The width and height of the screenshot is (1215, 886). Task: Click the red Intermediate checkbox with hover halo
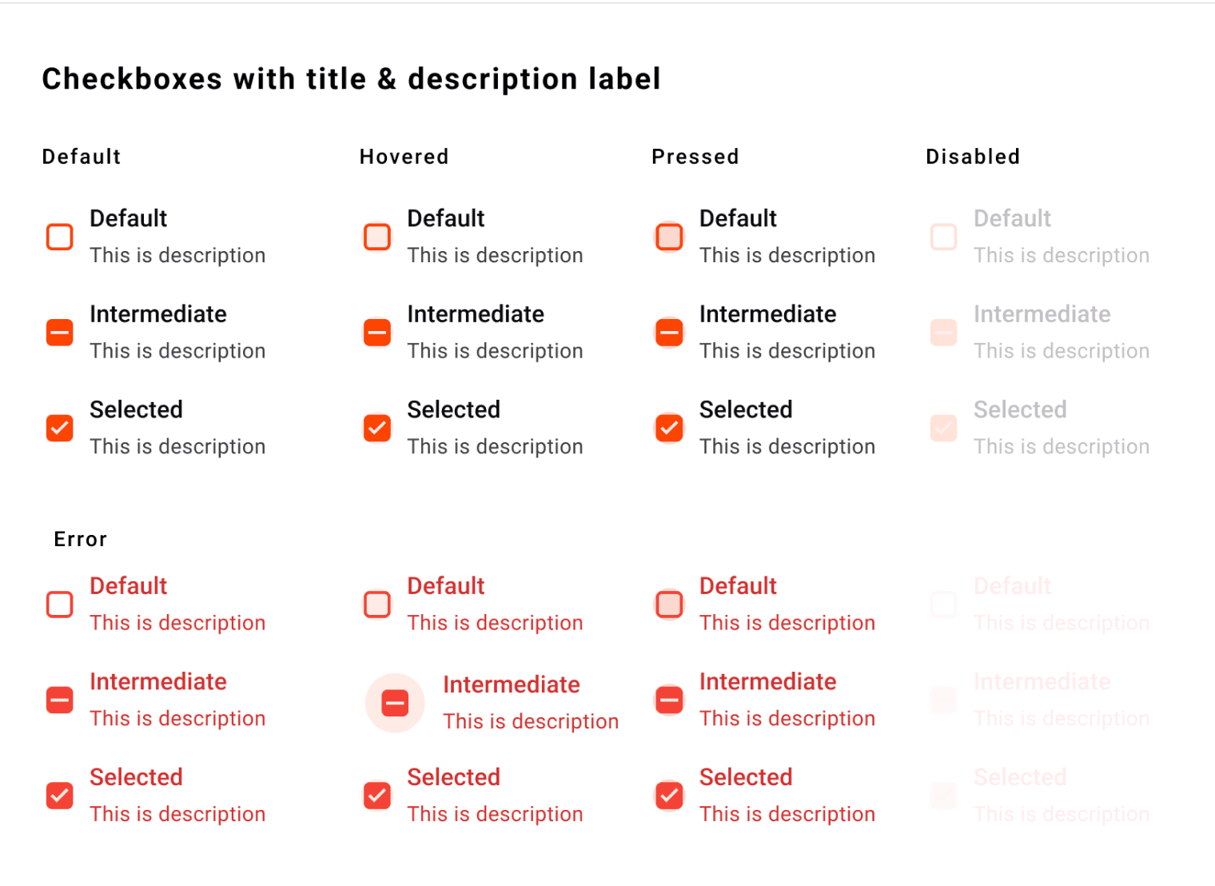click(x=395, y=703)
